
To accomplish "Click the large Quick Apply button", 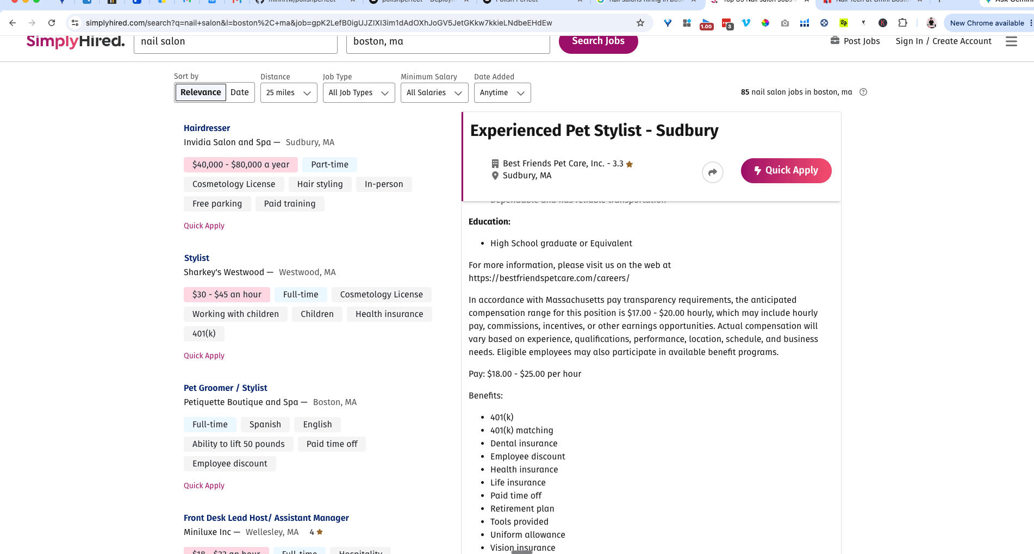I will coord(786,171).
